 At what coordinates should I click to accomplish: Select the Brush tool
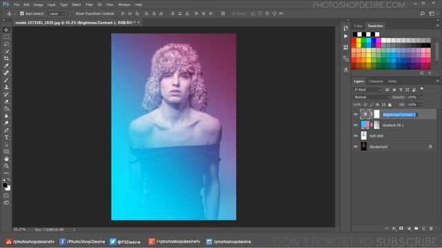click(6, 80)
